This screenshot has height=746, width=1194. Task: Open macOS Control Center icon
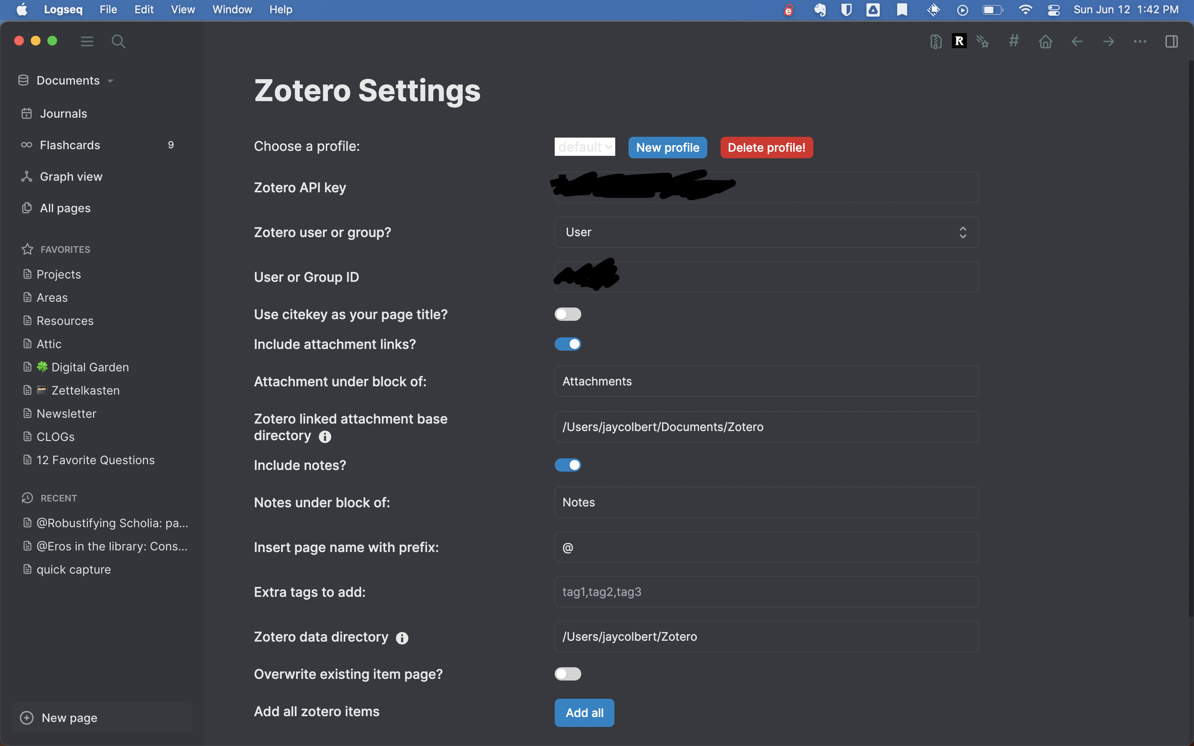tap(1054, 10)
